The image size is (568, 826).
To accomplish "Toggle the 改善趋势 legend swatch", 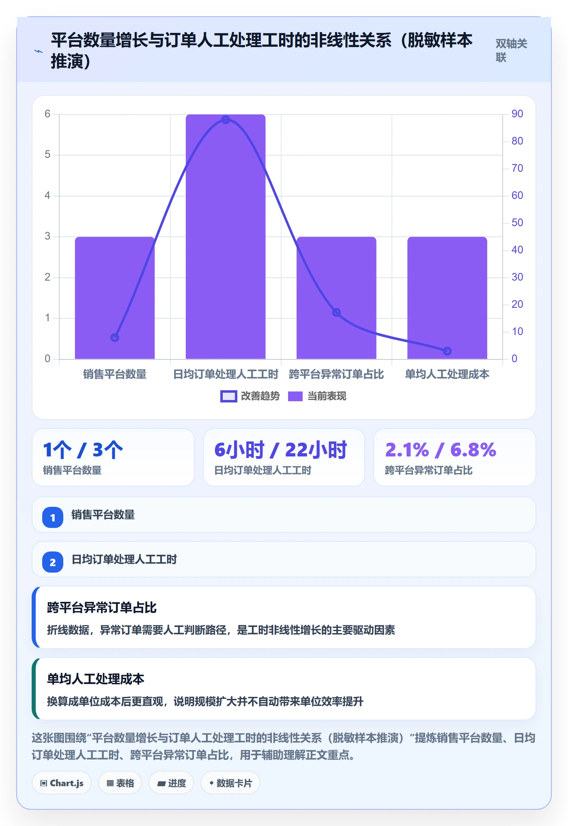I will pyautogui.click(x=228, y=396).
